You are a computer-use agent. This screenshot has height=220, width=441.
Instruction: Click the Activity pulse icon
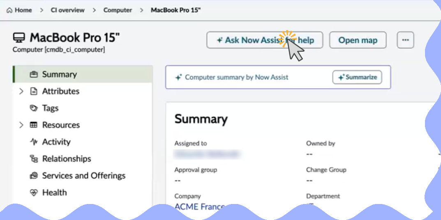[34, 142]
